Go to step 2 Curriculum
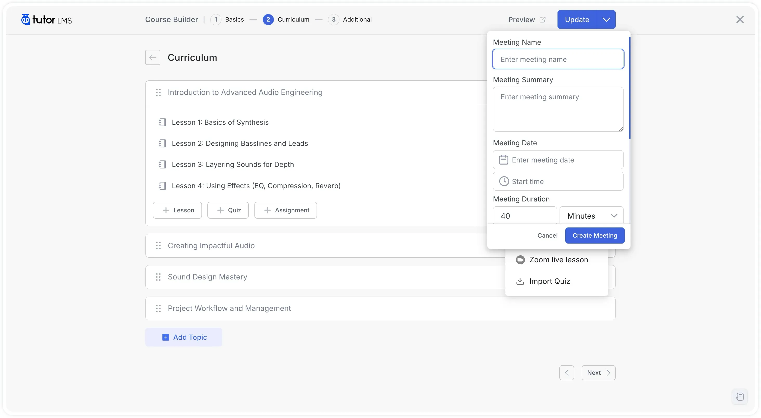Image resolution: width=761 pixels, height=418 pixels. 286,19
